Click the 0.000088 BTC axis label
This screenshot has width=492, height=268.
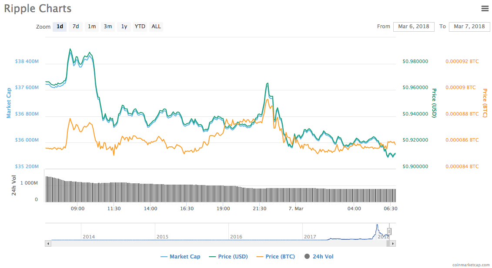click(462, 114)
